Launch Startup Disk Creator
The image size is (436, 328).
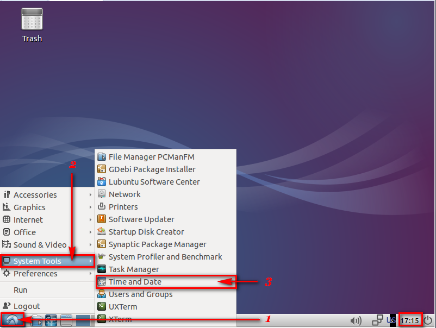pyautogui.click(x=166, y=232)
